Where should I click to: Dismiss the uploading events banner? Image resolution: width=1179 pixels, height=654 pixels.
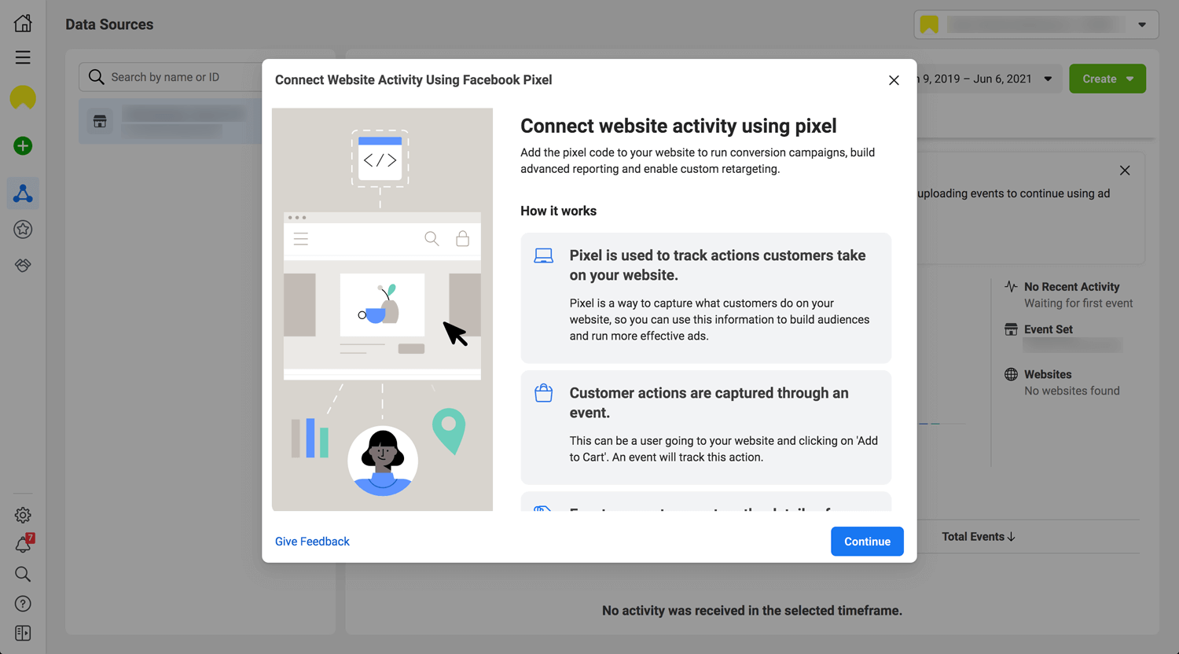click(1125, 171)
